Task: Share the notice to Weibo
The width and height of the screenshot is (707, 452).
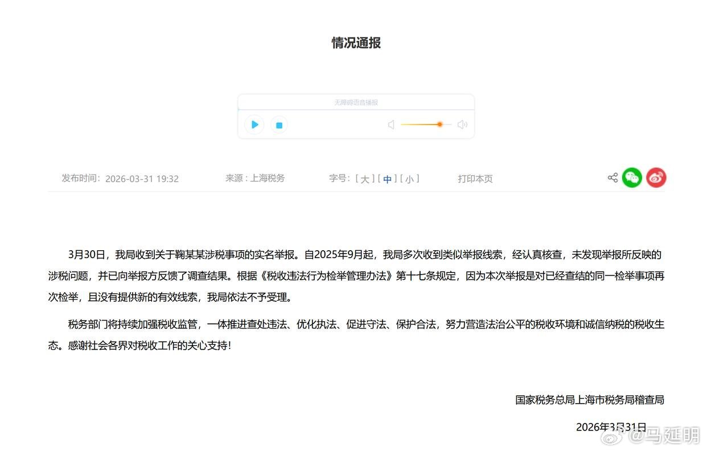Action: [x=656, y=177]
